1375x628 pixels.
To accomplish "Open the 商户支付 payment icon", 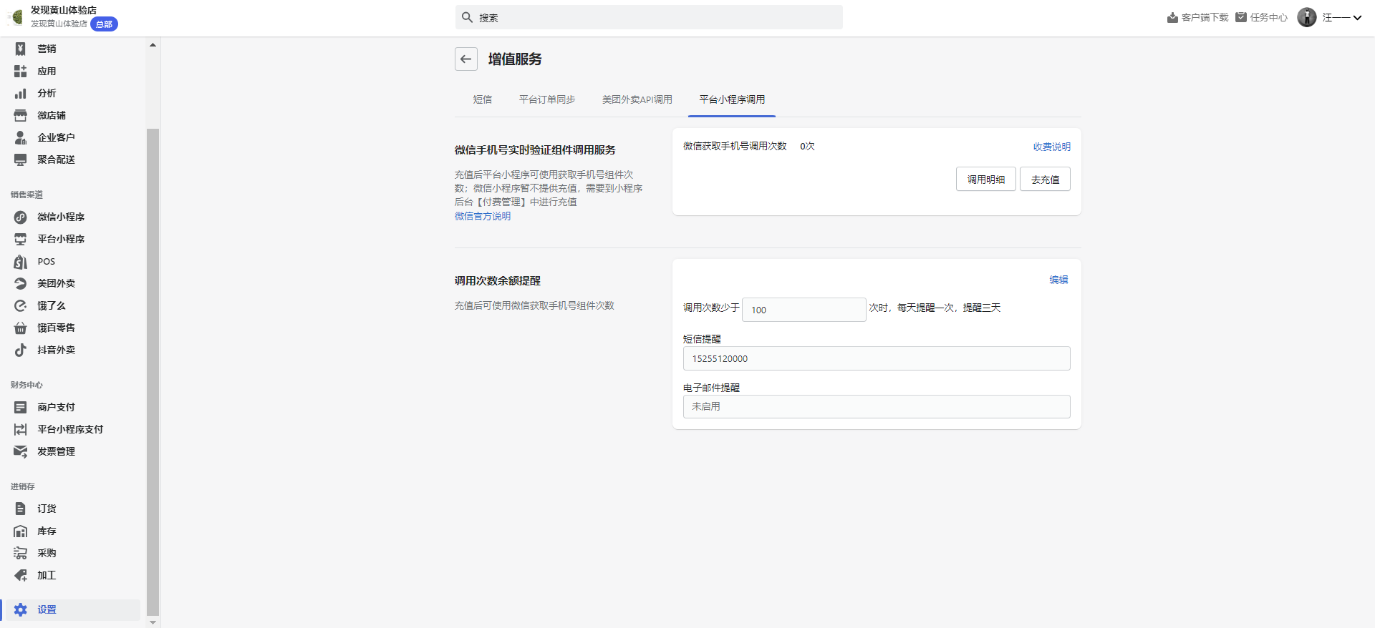I will pyautogui.click(x=21, y=407).
